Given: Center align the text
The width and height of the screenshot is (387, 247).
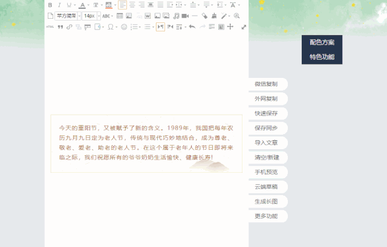Looking at the screenshot, I should click(x=132, y=5).
